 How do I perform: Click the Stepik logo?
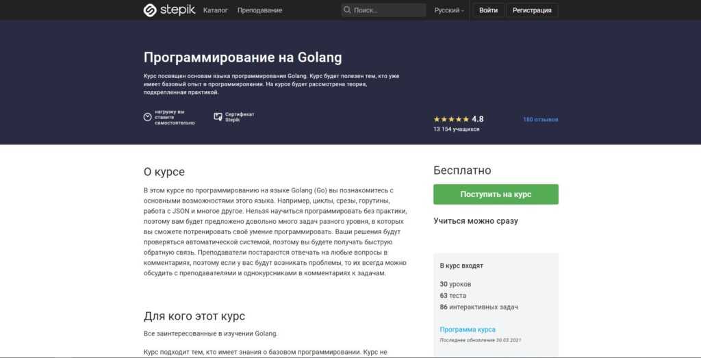pos(169,10)
